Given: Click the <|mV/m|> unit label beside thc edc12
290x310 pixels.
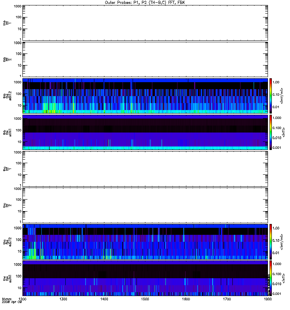Looking at the screenshot, I should click(x=281, y=241).
